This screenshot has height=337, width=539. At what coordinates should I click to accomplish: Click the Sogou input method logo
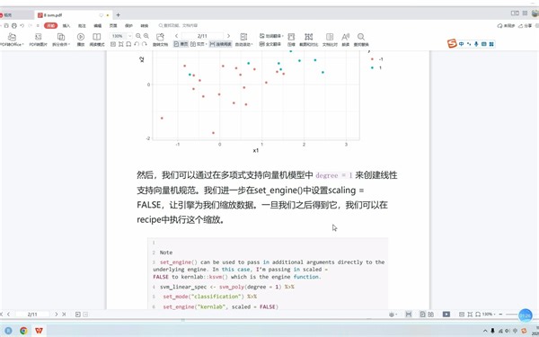tap(452, 43)
